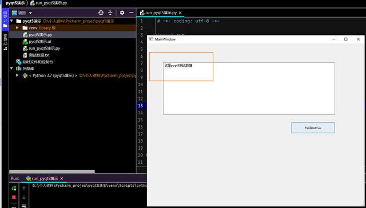Click the console output path line
This screenshot has width=366, height=208.
point(90,186)
